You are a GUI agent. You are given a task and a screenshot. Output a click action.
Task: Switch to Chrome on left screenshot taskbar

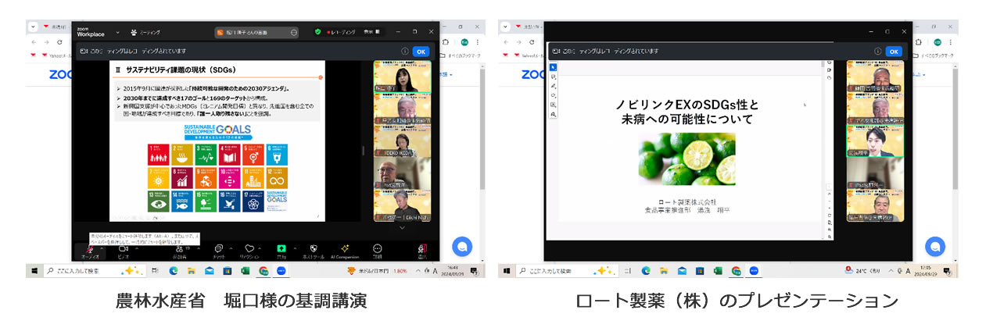click(x=263, y=271)
